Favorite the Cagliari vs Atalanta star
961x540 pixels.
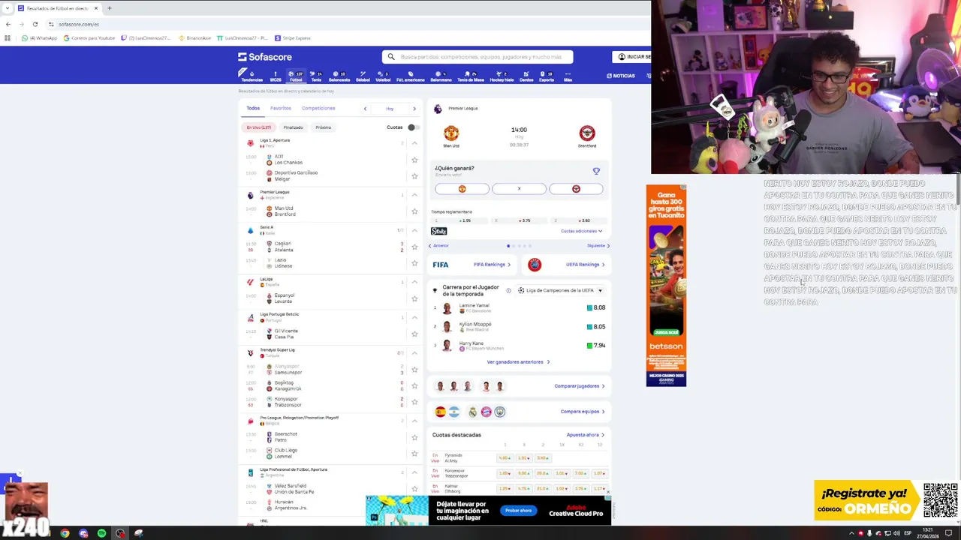point(414,247)
